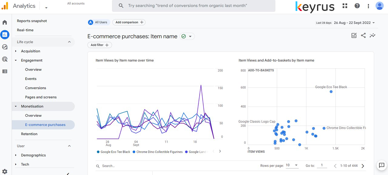Toggle Chrome Dino Collectible Figurines legend series
388x175 pixels.
point(158,152)
